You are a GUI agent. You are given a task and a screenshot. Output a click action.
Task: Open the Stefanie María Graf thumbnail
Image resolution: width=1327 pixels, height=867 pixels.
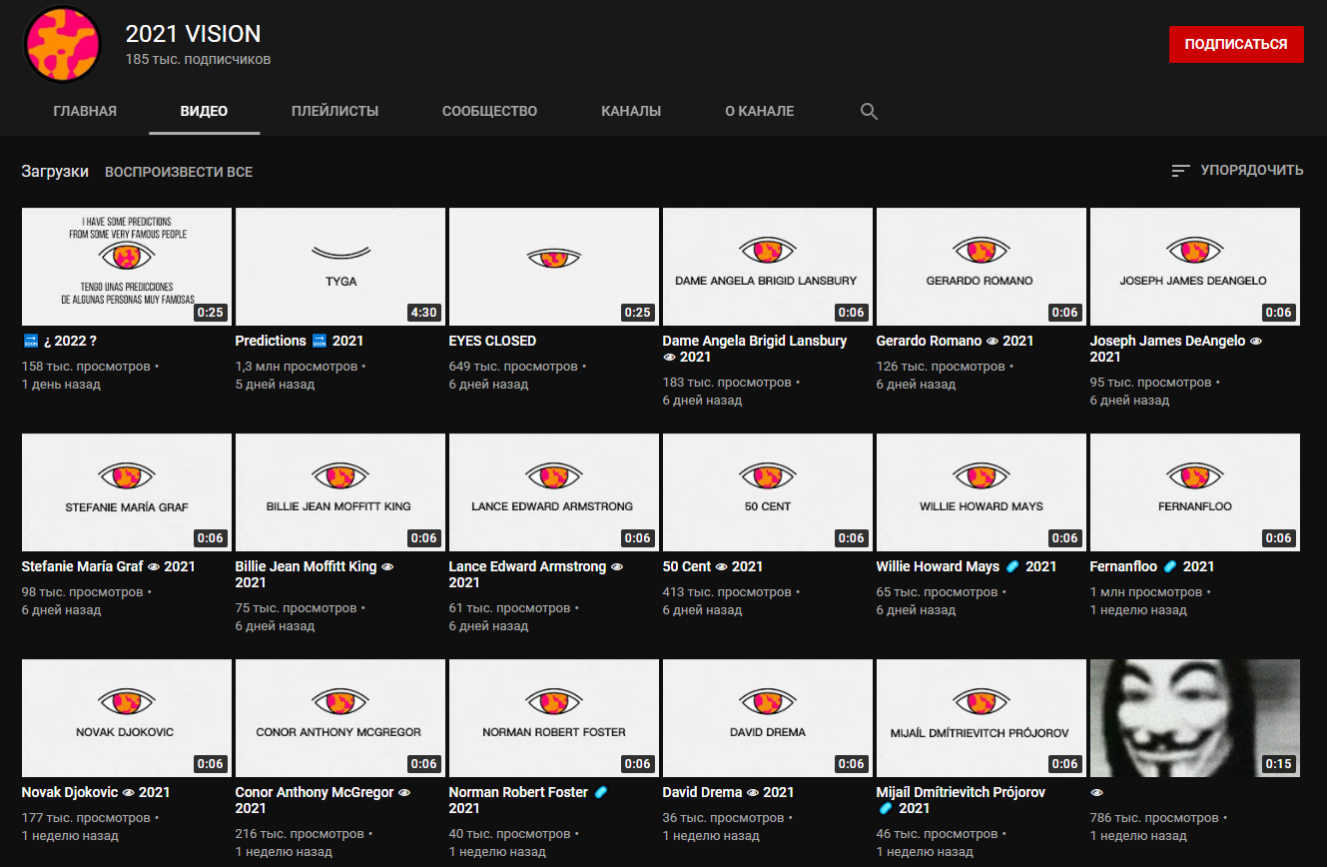point(127,492)
